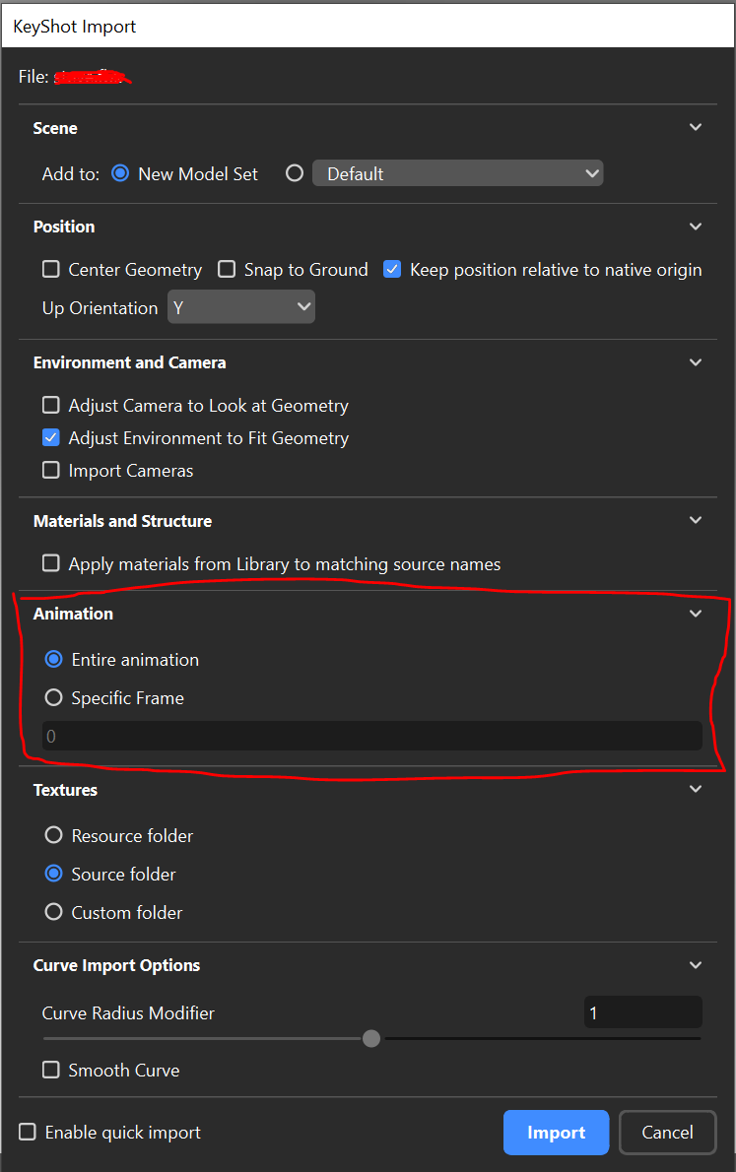
Task: Enable Adjust Camera to Look at Geometry
Action: (51, 405)
